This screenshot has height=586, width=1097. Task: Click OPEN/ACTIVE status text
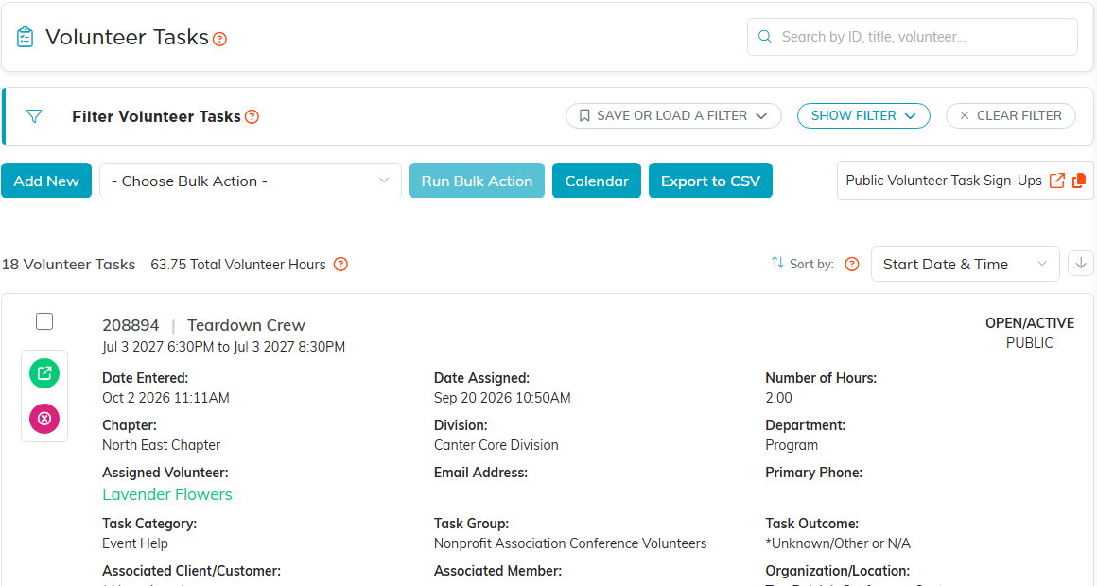point(1029,323)
